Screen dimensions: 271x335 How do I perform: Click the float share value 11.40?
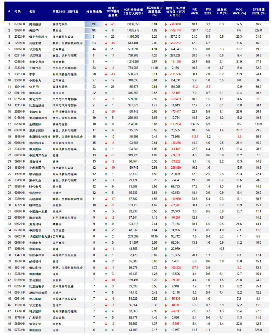coord(154,68)
